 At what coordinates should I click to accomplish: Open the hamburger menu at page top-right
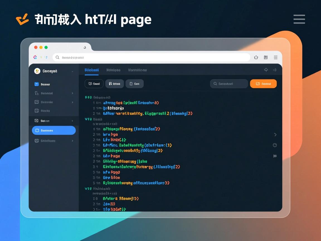point(299,19)
